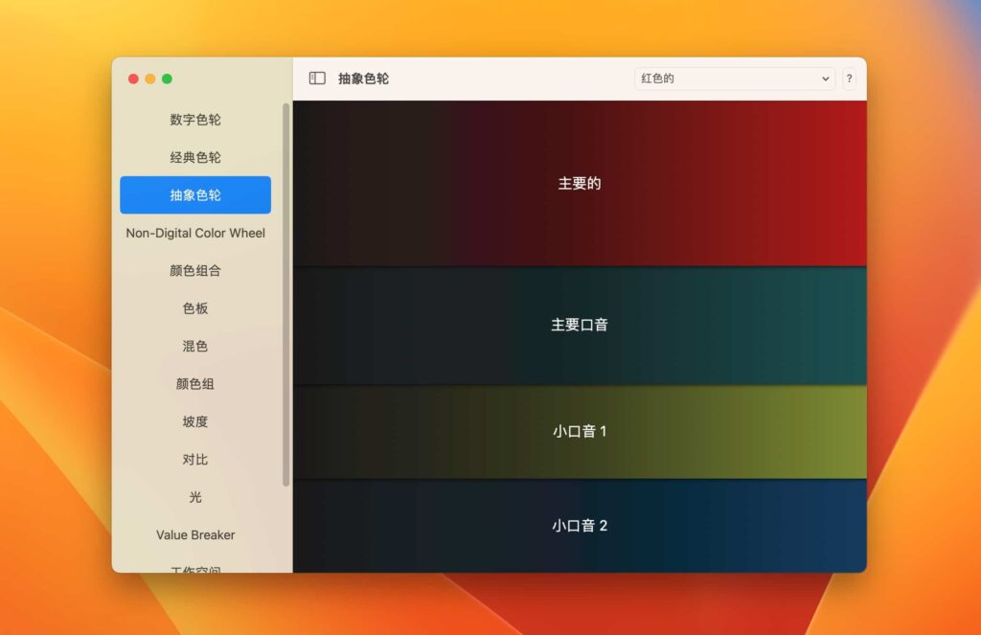The width and height of the screenshot is (981, 635).
Task: Select the 主要的 red color band
Action: click(x=580, y=183)
